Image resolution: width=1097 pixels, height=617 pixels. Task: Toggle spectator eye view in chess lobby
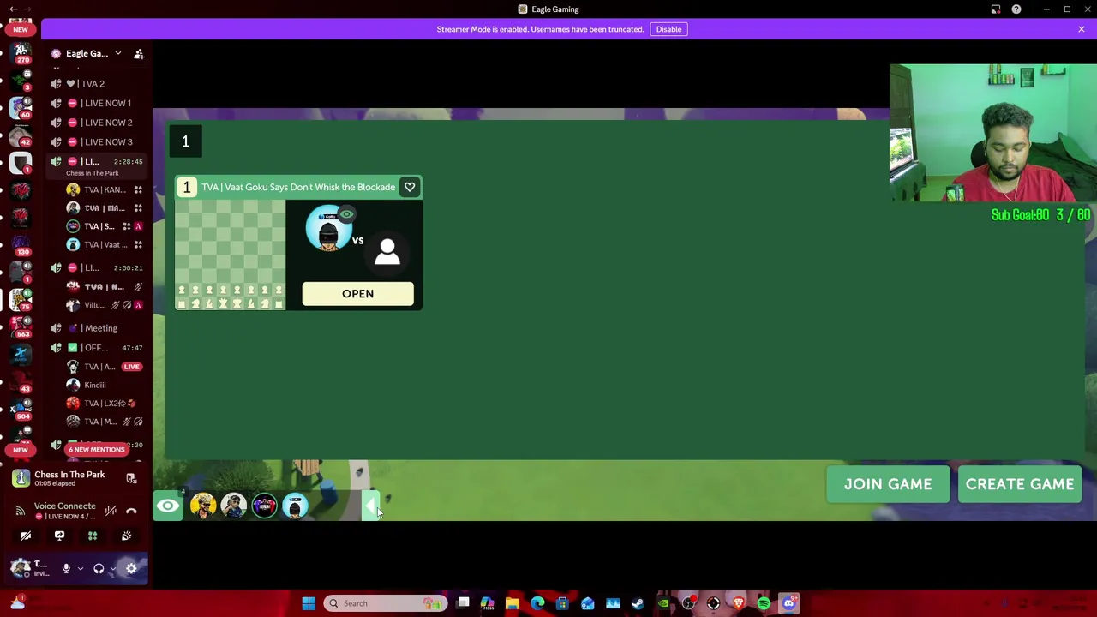pos(168,506)
